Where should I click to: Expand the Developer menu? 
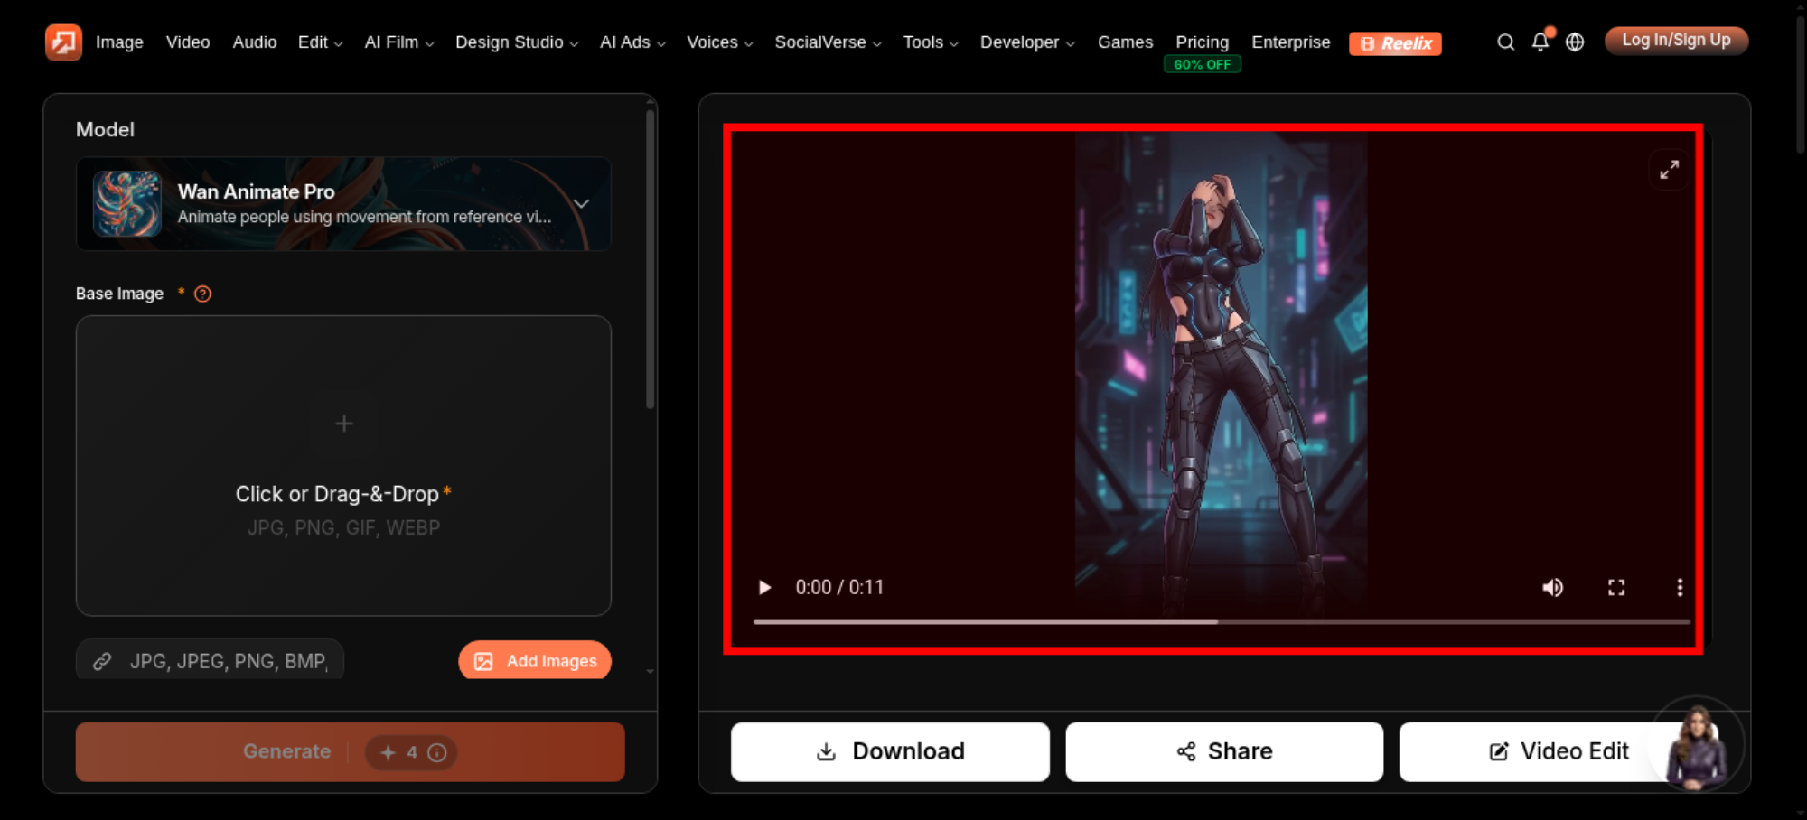(x=1027, y=42)
